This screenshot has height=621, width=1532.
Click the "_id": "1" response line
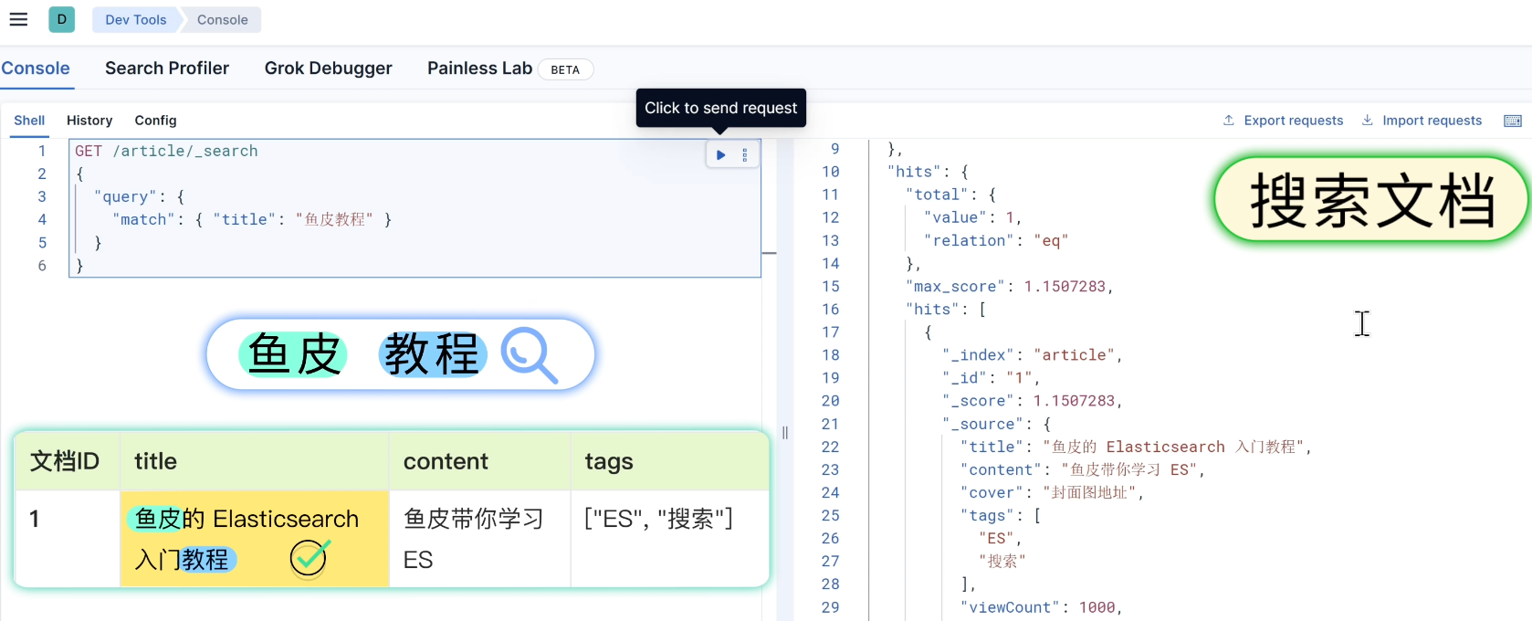tap(991, 378)
